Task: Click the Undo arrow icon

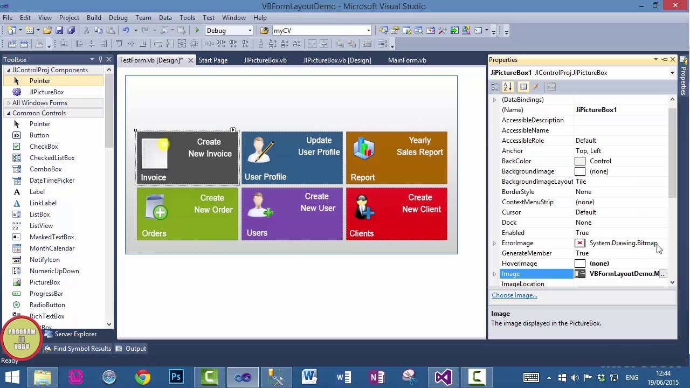Action: (126, 31)
